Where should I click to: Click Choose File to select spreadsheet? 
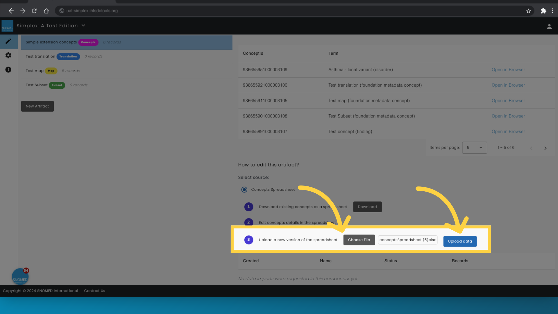point(359,240)
